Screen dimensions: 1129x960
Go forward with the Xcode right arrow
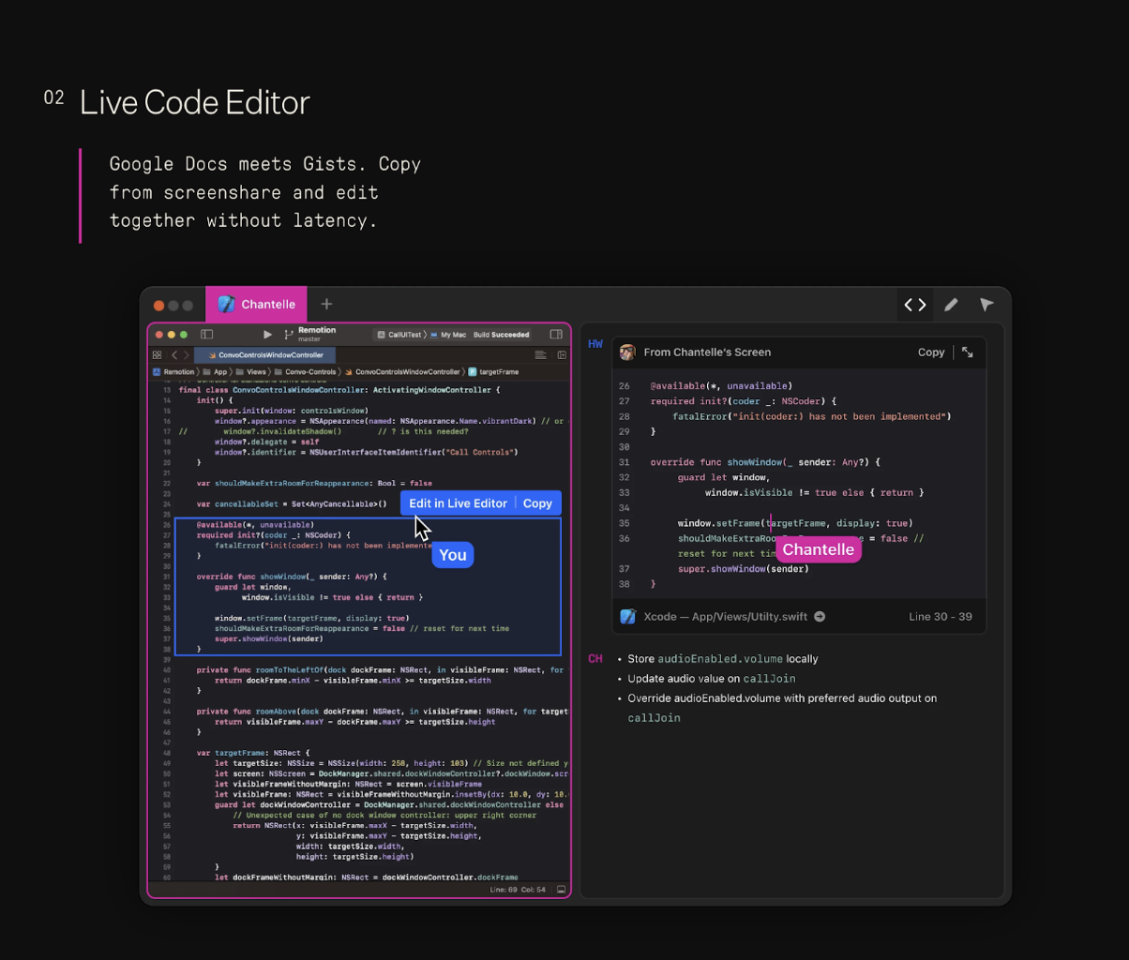(187, 355)
